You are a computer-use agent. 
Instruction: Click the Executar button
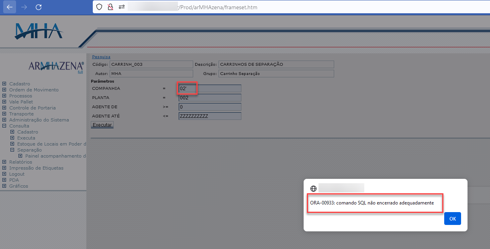click(x=102, y=125)
